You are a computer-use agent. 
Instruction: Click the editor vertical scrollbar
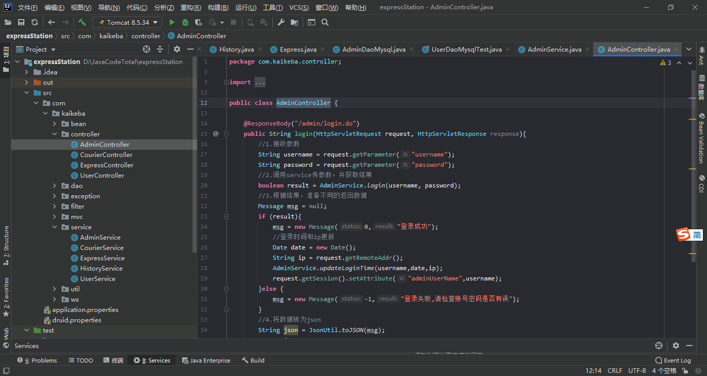[x=693, y=166]
